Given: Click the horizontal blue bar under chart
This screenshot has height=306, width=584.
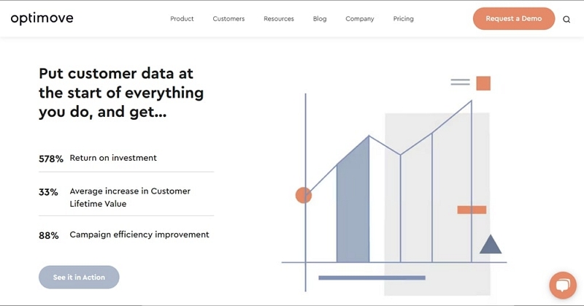Looking at the screenshot, I should tap(372, 278).
